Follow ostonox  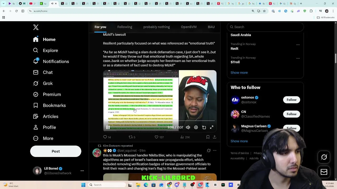click(291, 100)
